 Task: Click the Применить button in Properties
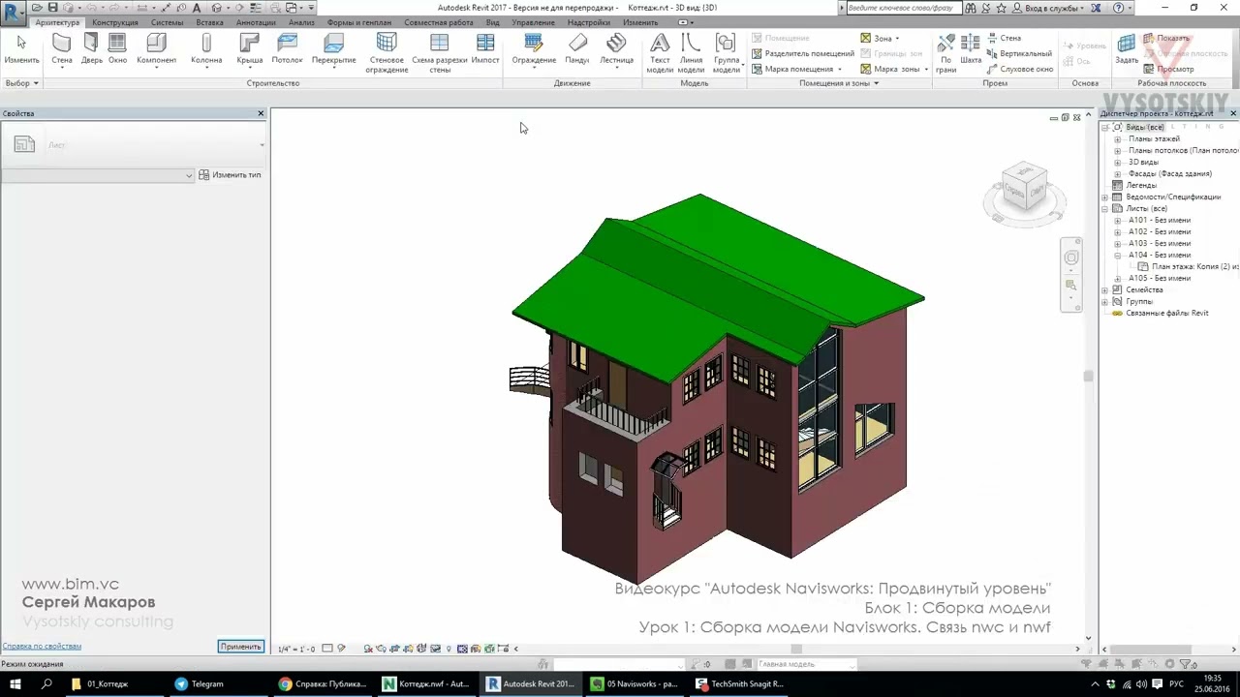click(x=240, y=647)
